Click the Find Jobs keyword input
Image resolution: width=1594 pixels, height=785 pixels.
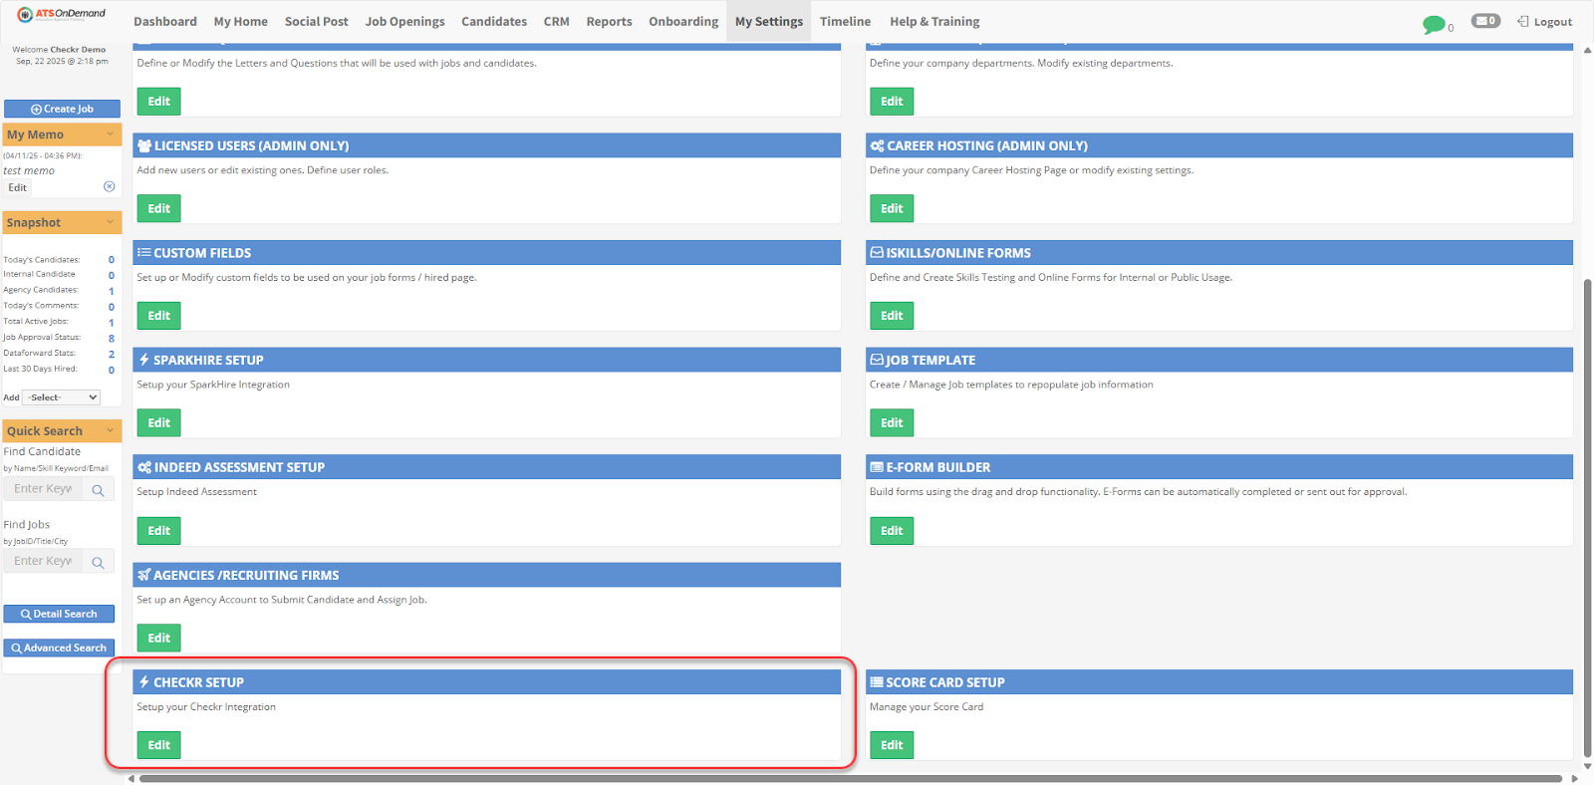click(x=44, y=562)
